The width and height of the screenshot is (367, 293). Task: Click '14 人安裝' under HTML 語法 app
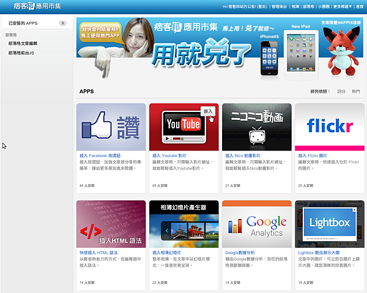click(x=87, y=283)
